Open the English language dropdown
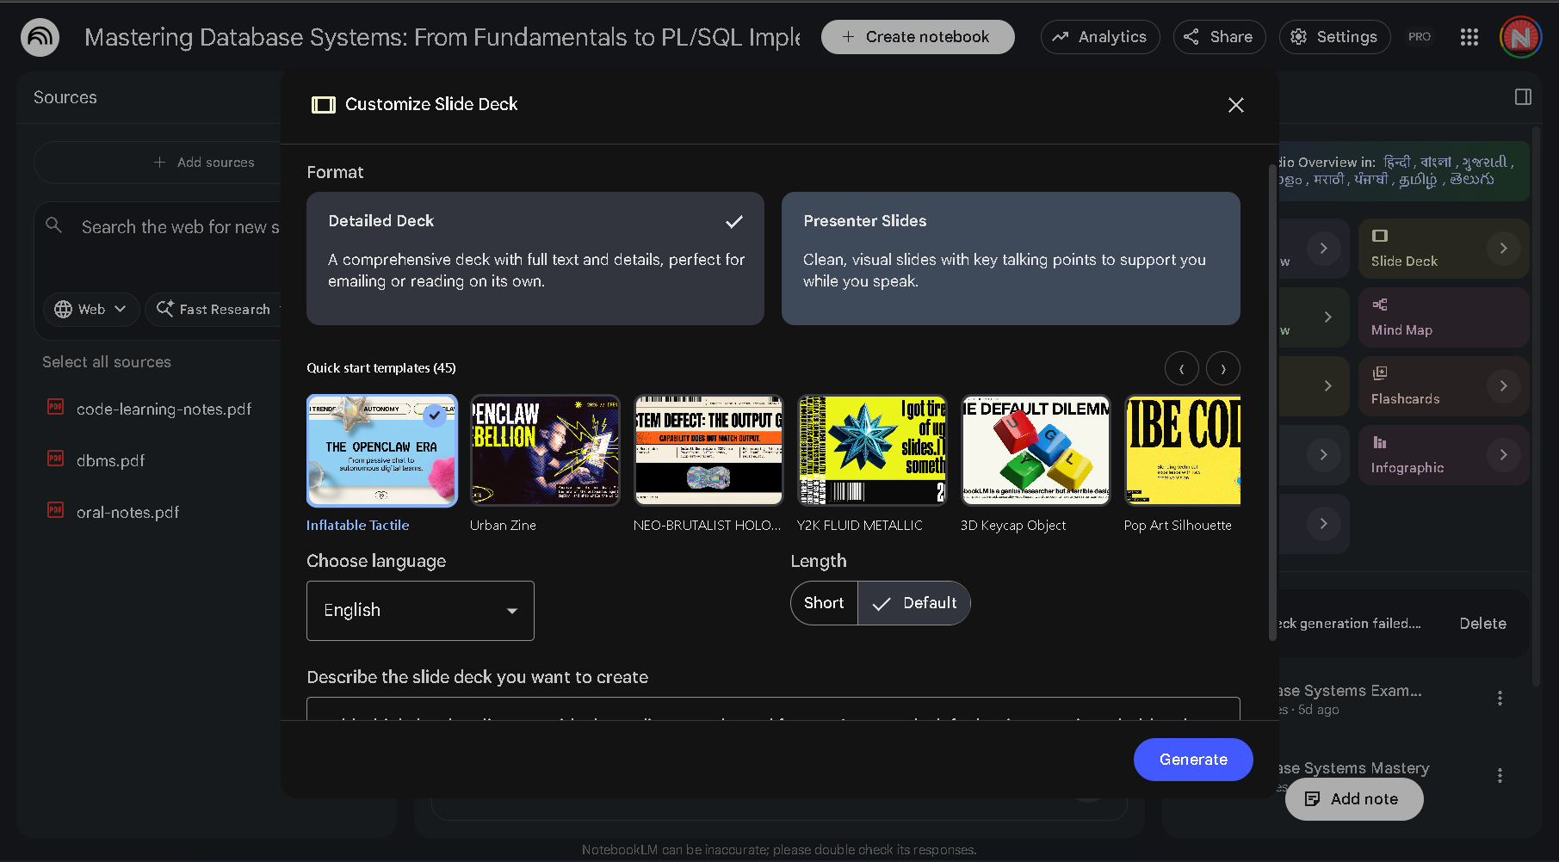 tap(420, 611)
